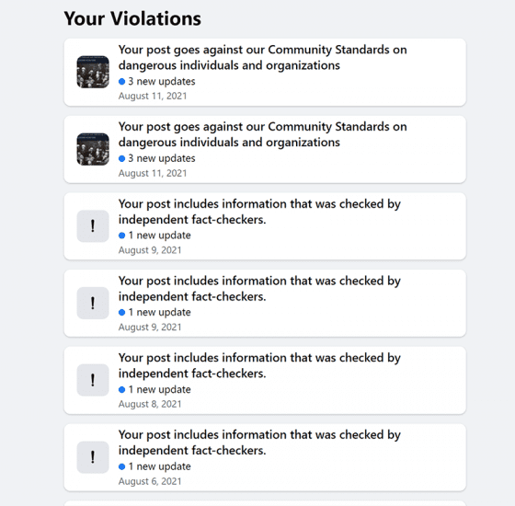The height and width of the screenshot is (506, 515).
Task: Open fact-checkers violation title dated August 6, 2021
Action: (259, 443)
